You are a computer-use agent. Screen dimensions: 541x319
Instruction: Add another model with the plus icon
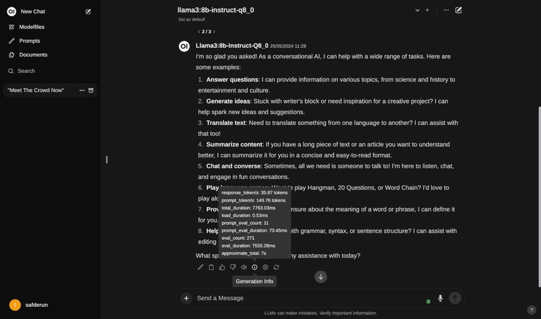(427, 10)
